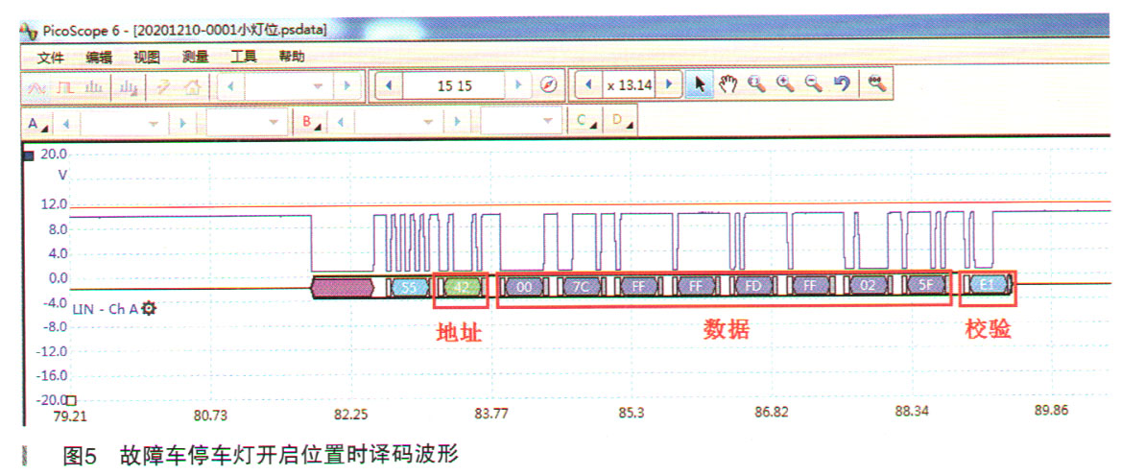The image size is (1121, 475).
Task: Click the LIN - Ch A label
Action: (105, 309)
